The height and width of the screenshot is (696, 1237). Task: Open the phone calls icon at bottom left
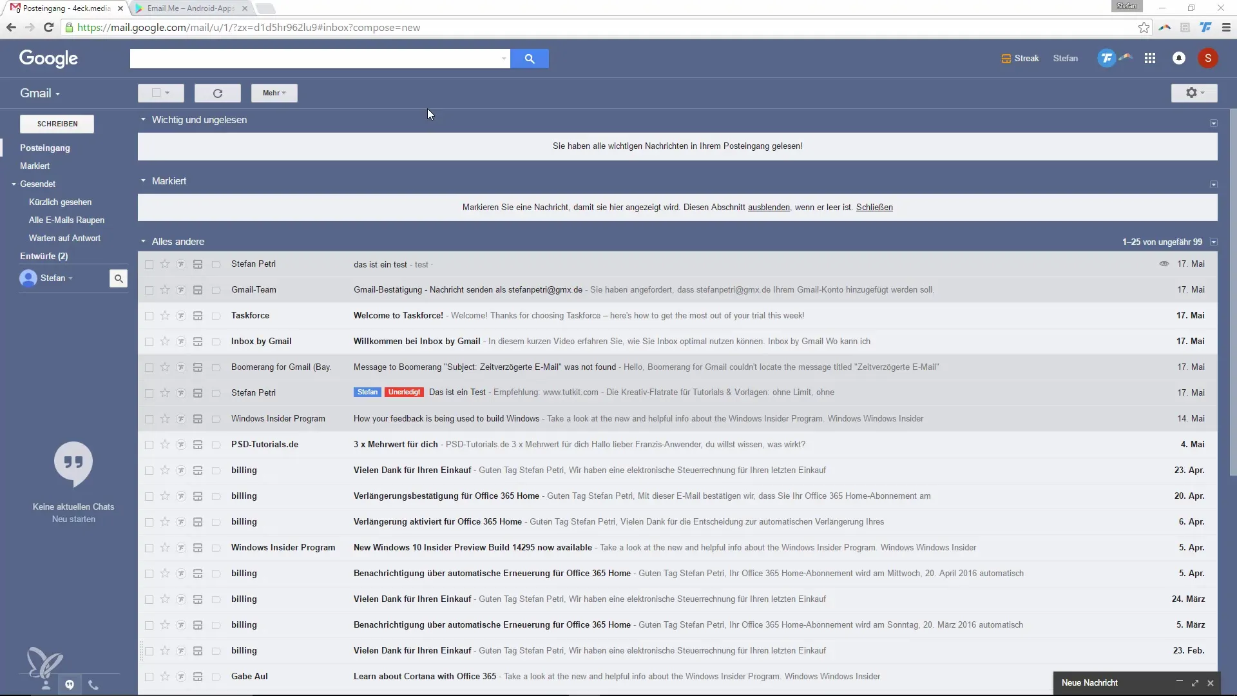[x=93, y=685]
